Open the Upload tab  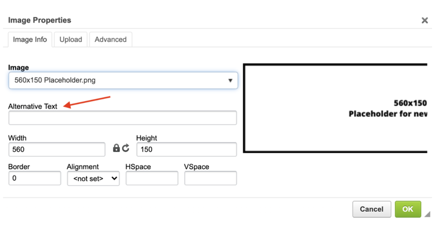pyautogui.click(x=71, y=40)
